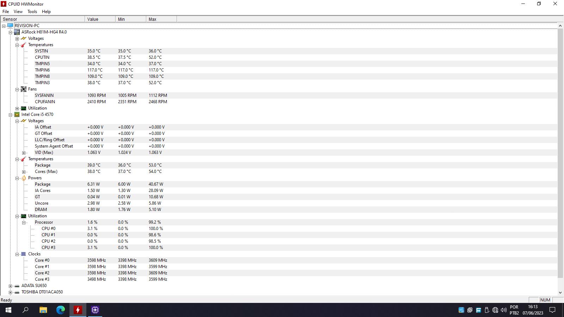Collapse the Processor utilization node
The height and width of the screenshot is (317, 564).
pyautogui.click(x=24, y=223)
